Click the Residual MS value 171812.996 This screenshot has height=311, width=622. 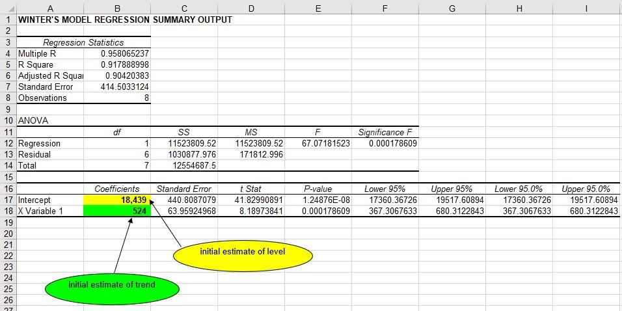tap(251, 155)
